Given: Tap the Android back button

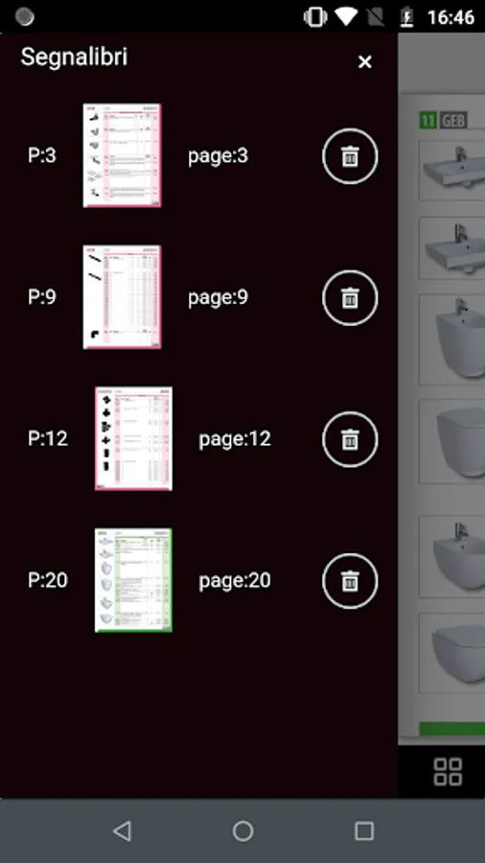Looking at the screenshot, I should coord(122,830).
